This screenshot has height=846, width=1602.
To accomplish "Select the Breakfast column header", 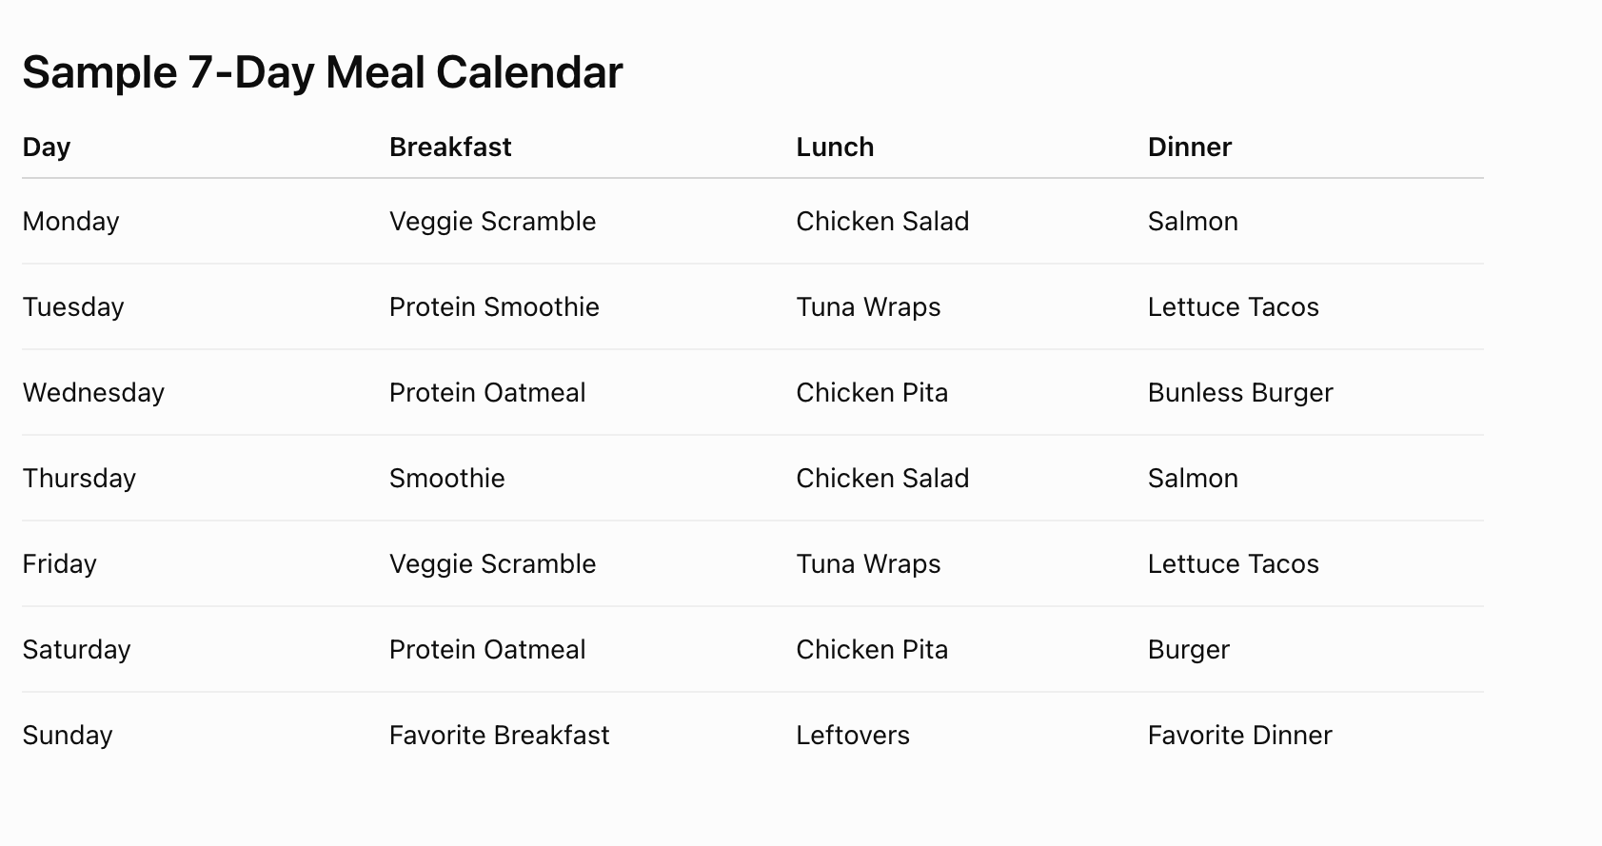I will click(450, 147).
